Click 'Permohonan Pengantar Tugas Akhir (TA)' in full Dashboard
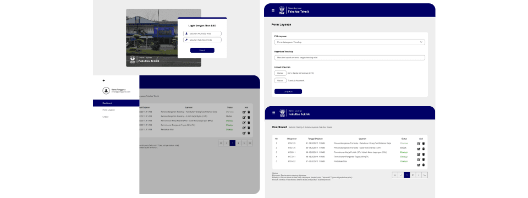The height and width of the screenshot is (198, 528). click(351, 157)
